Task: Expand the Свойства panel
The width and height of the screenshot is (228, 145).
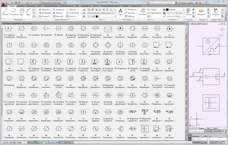Action: point(173,20)
